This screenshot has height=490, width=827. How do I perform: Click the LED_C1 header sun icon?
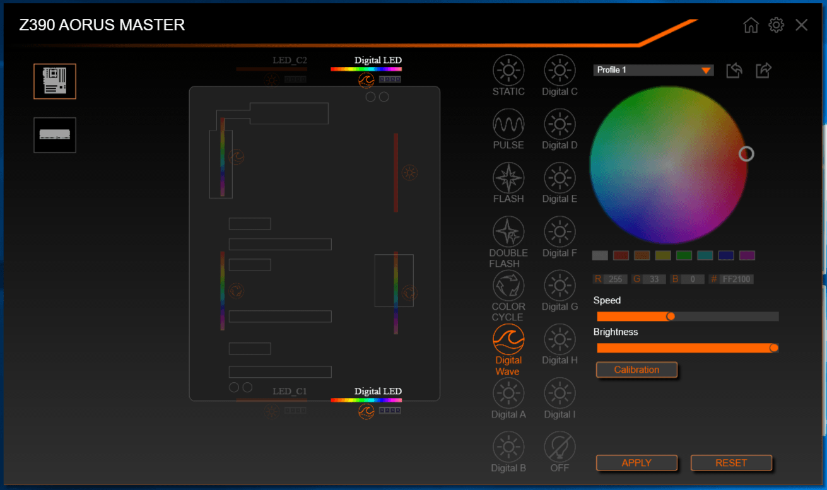[271, 411]
